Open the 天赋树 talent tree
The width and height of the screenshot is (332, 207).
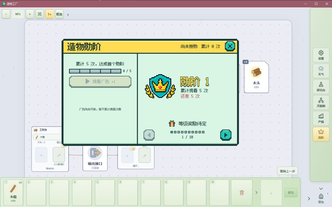click(x=321, y=102)
